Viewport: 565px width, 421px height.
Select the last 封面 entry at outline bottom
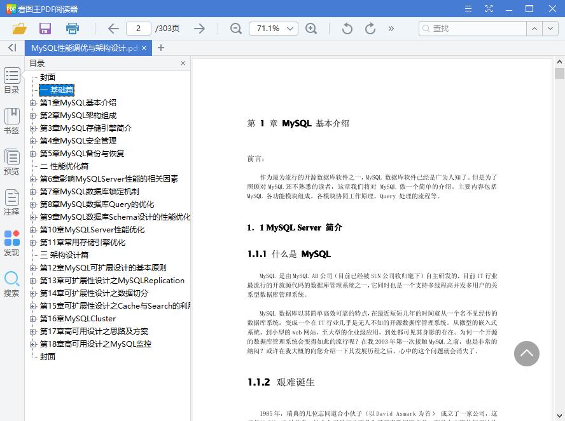(48, 357)
